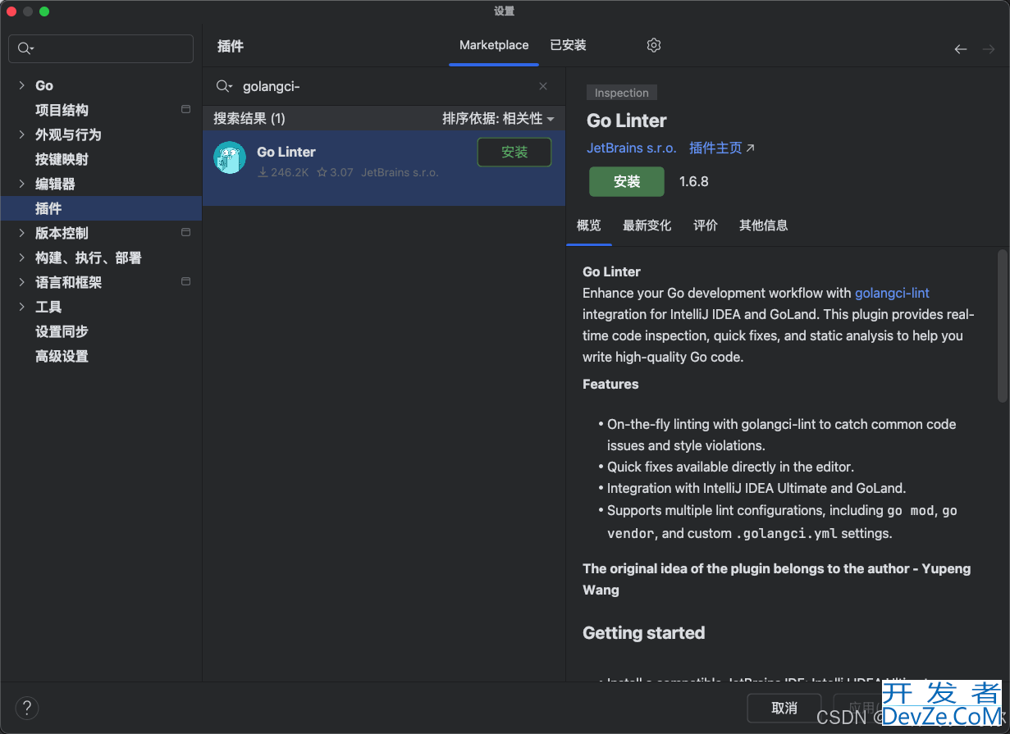This screenshot has width=1010, height=734.
Task: Switch to the Marketplace tab
Action: (494, 45)
